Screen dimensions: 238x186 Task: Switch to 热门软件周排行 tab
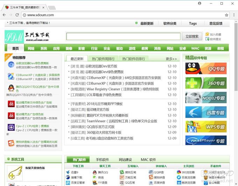(x=103, y=58)
